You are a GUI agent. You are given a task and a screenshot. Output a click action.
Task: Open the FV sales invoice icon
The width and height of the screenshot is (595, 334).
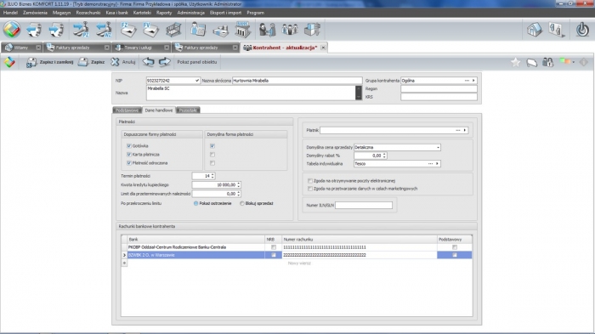[150, 29]
